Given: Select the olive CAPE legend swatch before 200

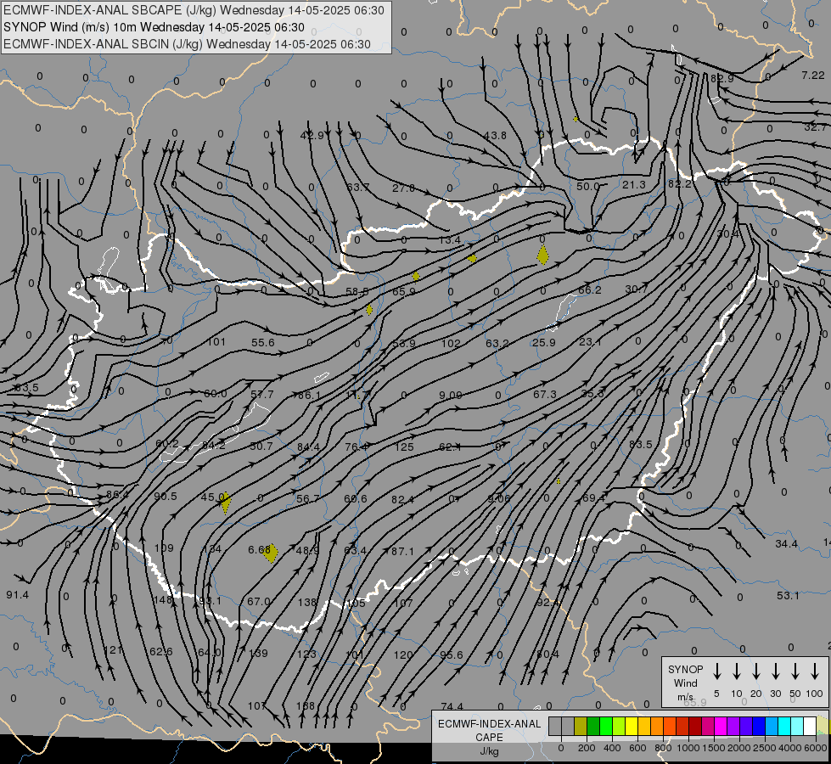Looking at the screenshot, I should click(581, 726).
